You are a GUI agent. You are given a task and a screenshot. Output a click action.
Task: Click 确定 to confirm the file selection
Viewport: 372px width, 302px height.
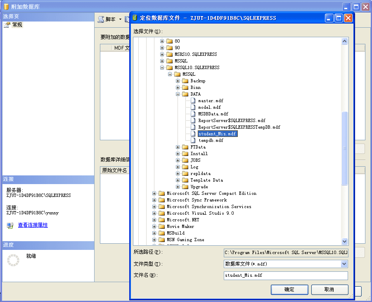pos(289,290)
